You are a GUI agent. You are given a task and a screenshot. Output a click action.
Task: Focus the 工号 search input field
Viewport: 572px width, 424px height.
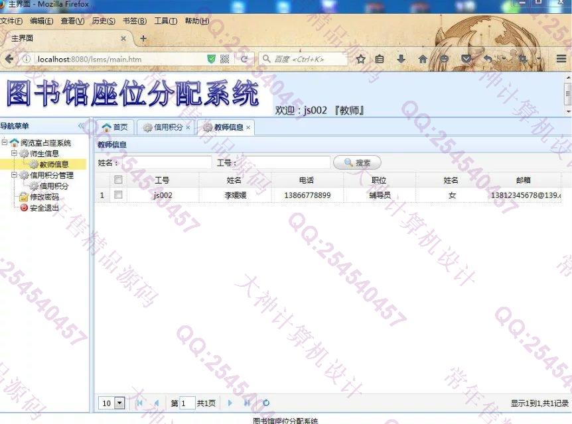(x=284, y=163)
